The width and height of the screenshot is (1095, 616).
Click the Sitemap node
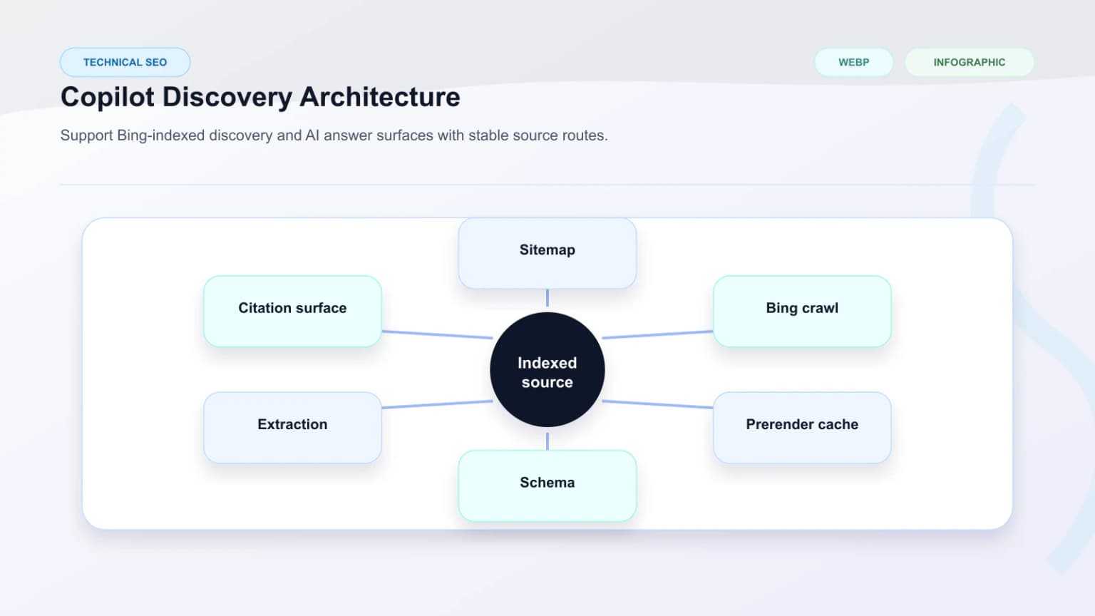547,253
